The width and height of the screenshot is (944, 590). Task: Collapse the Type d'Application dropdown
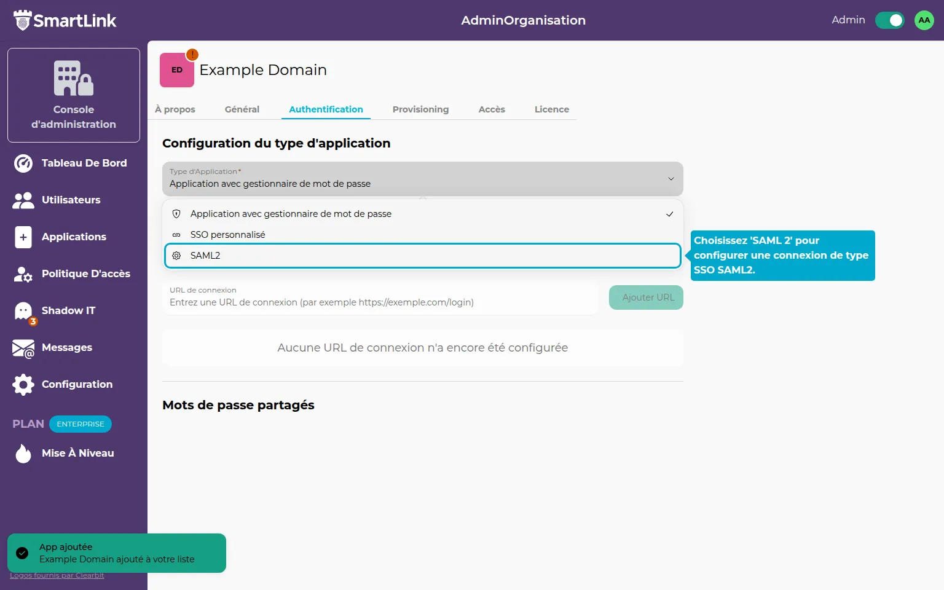[x=671, y=179]
